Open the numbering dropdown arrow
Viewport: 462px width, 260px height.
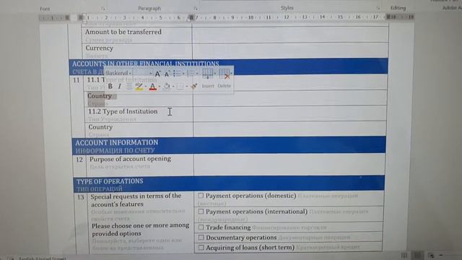tap(197, 74)
